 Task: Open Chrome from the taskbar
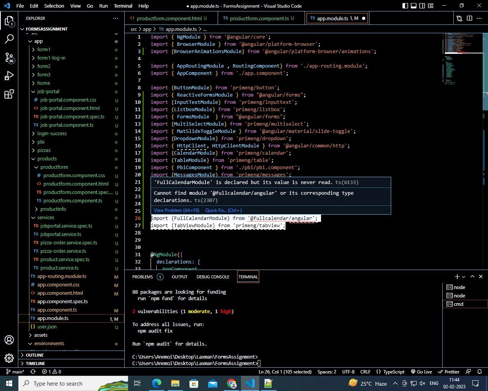(x=231, y=383)
